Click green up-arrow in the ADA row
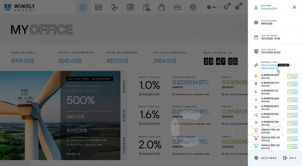This screenshot has height=166, width=302. 290,100
